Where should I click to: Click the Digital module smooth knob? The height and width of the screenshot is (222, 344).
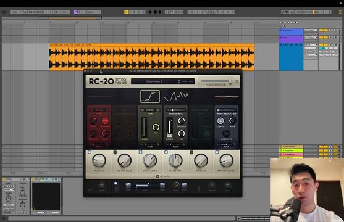(182, 120)
